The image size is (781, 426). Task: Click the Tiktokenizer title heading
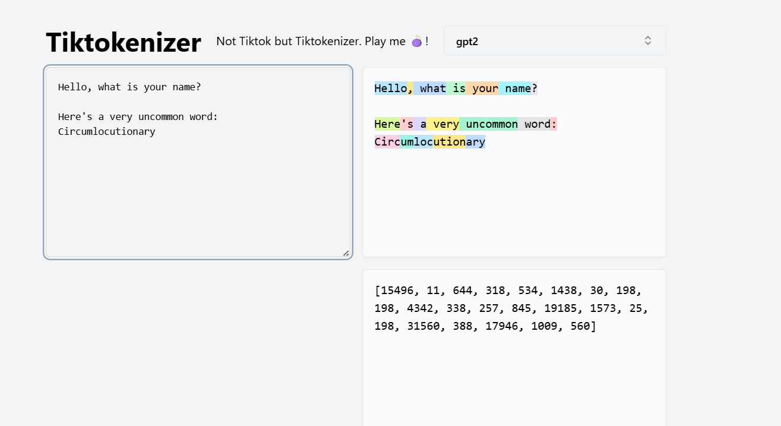pyautogui.click(x=123, y=42)
